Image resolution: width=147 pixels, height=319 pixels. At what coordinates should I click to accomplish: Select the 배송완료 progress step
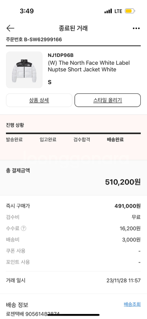(x=115, y=140)
